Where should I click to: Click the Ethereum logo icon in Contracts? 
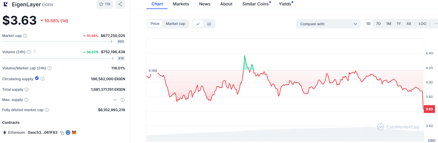(5, 132)
